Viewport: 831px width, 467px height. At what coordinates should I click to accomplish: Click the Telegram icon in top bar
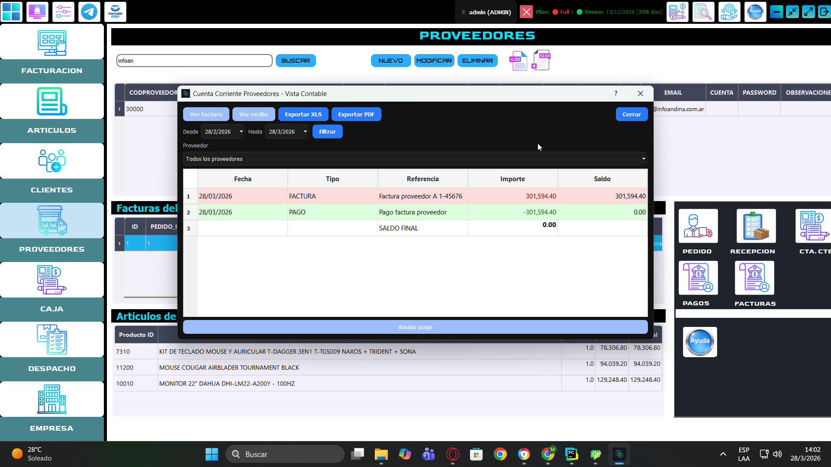[x=89, y=12]
